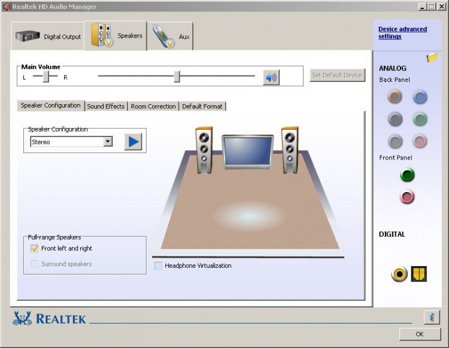449x348 pixels.
Task: Minimize the Realtek HD Audio Manager window
Action: click(x=422, y=7)
